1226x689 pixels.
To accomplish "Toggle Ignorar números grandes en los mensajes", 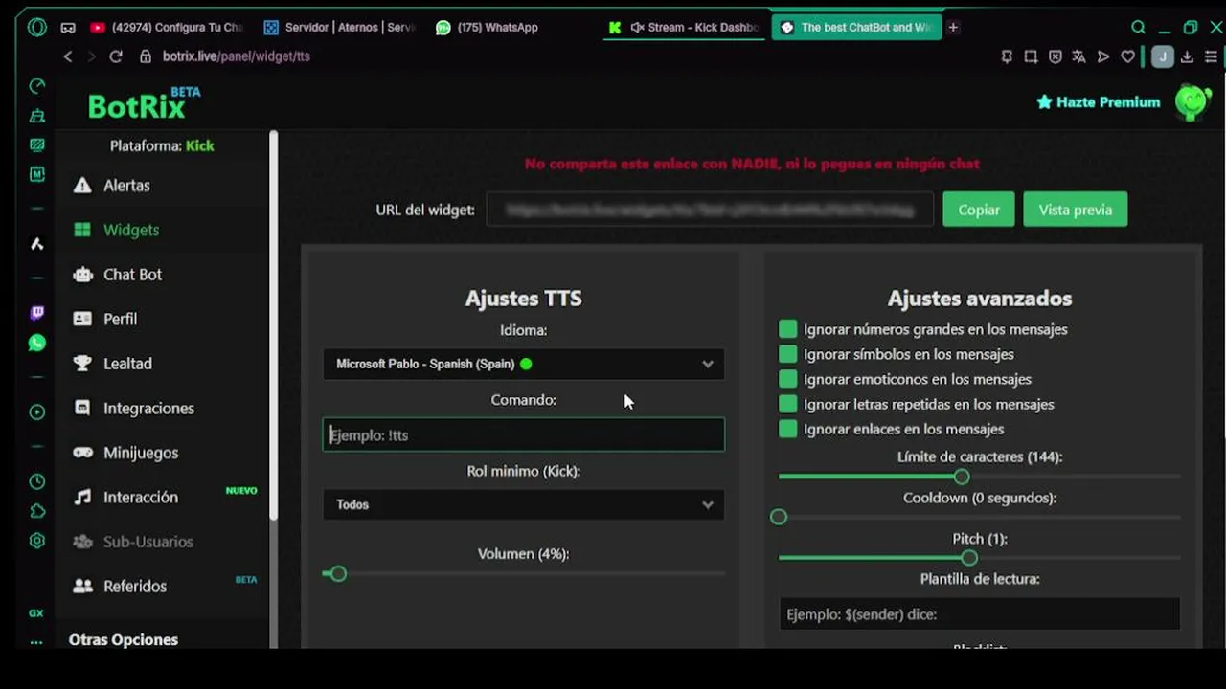I will (788, 329).
